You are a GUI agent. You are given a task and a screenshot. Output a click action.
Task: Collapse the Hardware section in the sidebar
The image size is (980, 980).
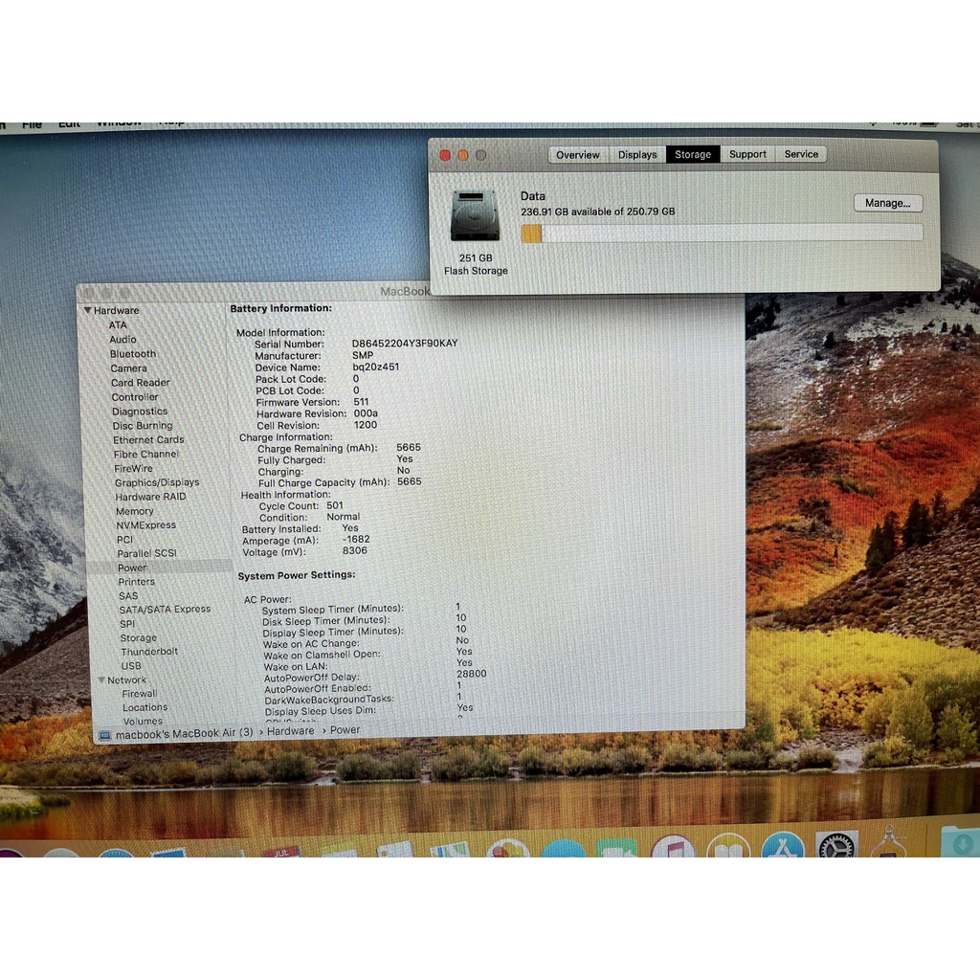(x=88, y=310)
